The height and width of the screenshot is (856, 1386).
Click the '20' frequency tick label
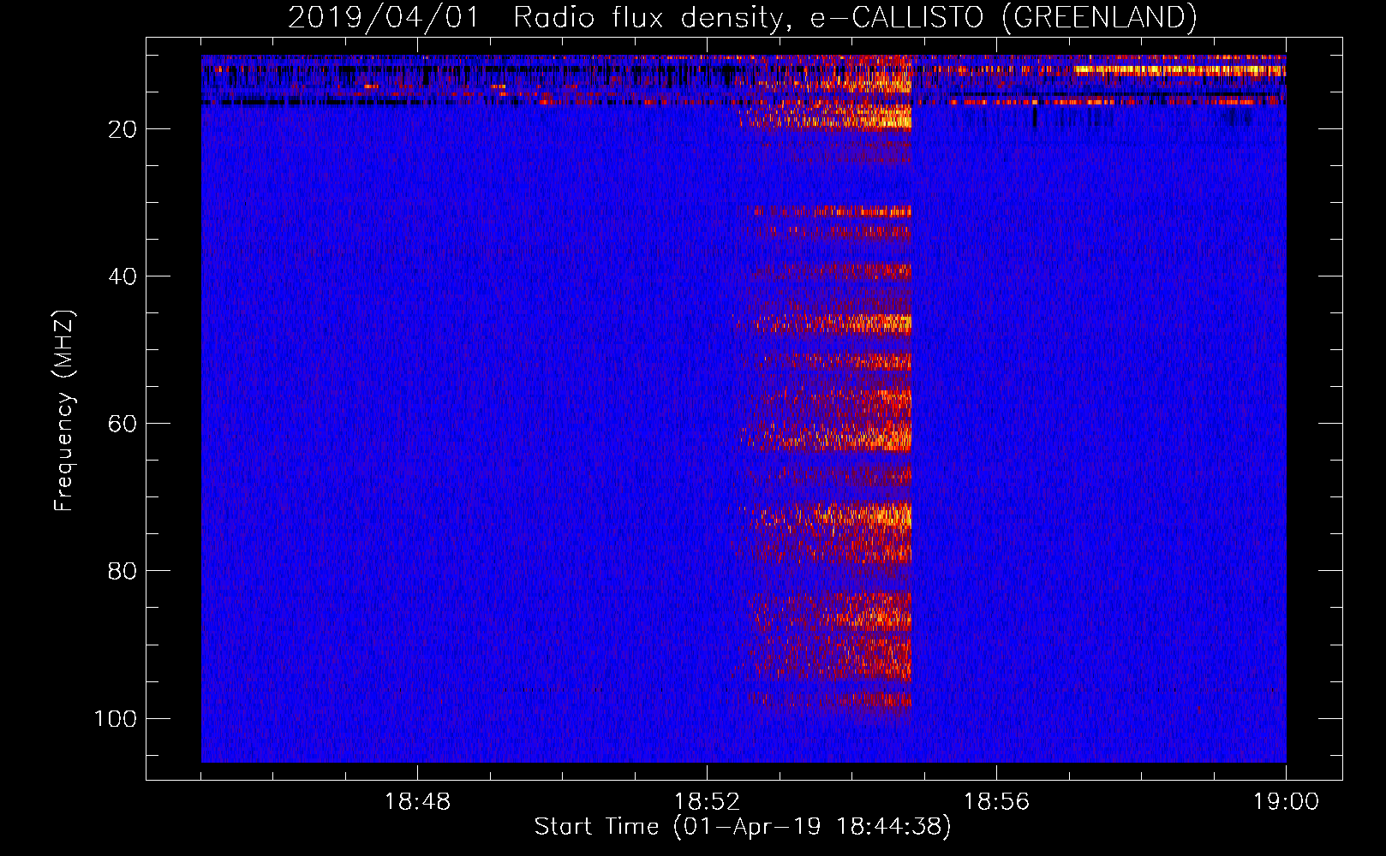click(122, 129)
